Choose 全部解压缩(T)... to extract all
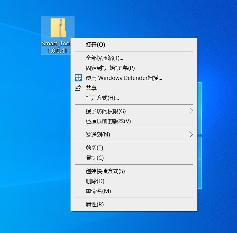Image resolution: width=237 pixels, height=233 pixels. 104,58
